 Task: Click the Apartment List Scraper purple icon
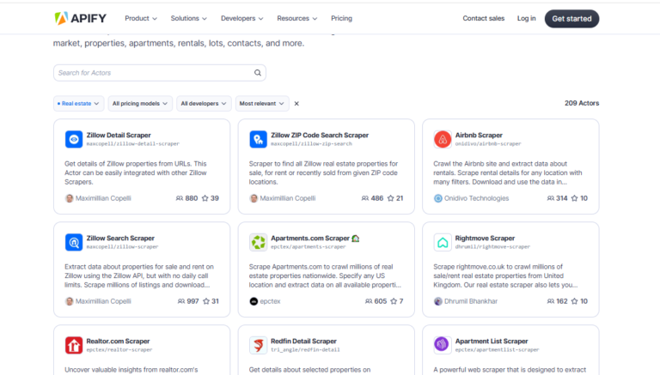point(443,345)
